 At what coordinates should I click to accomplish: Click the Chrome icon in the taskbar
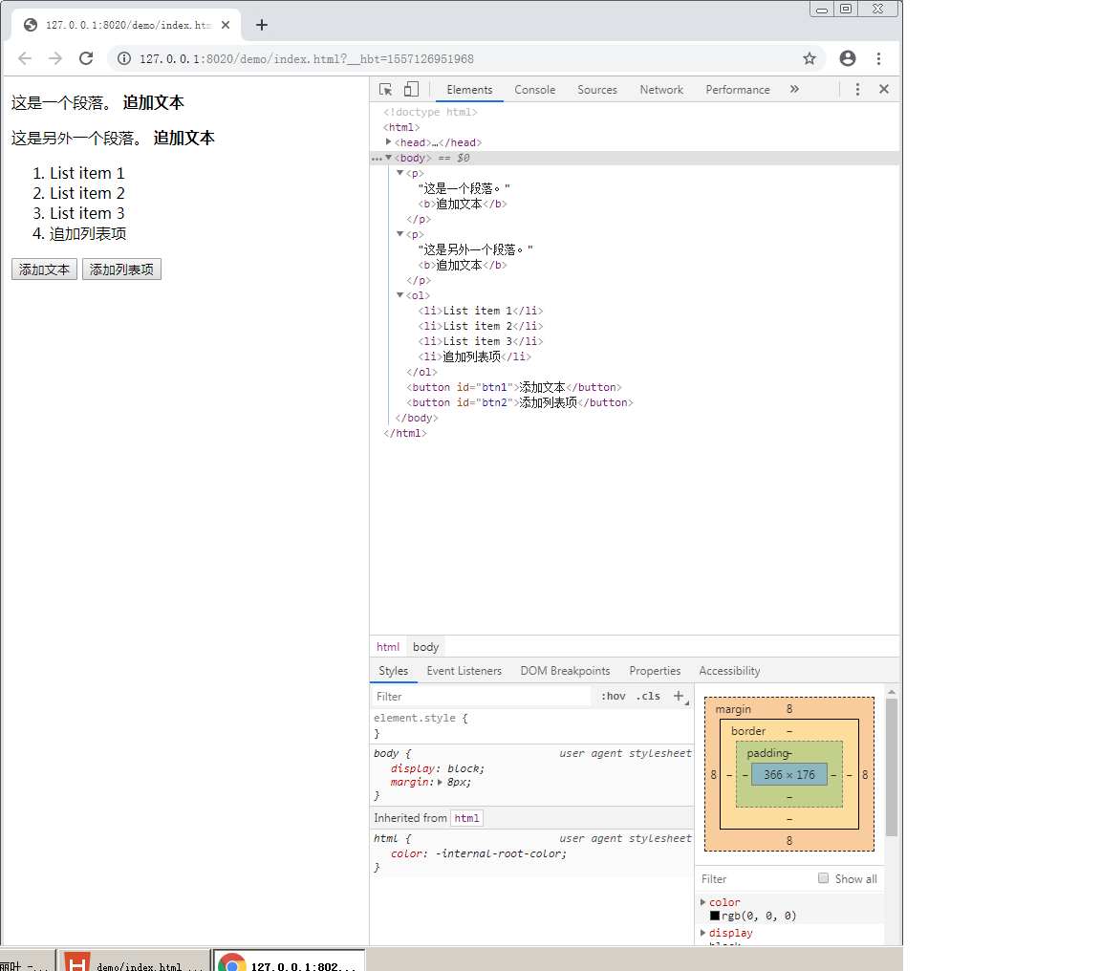[x=231, y=961]
